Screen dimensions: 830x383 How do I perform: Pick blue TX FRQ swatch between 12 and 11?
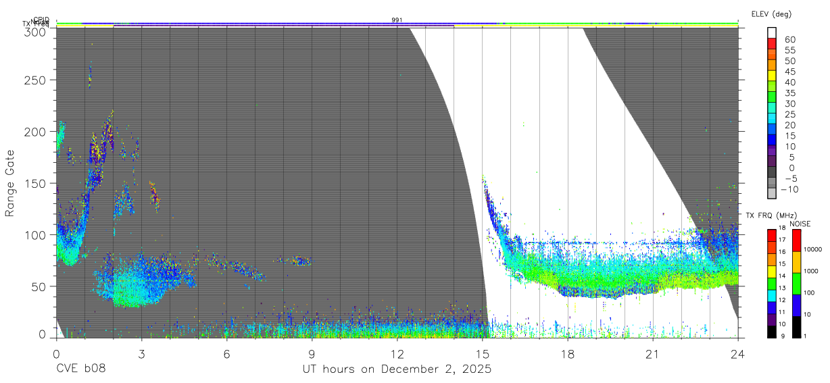click(772, 308)
